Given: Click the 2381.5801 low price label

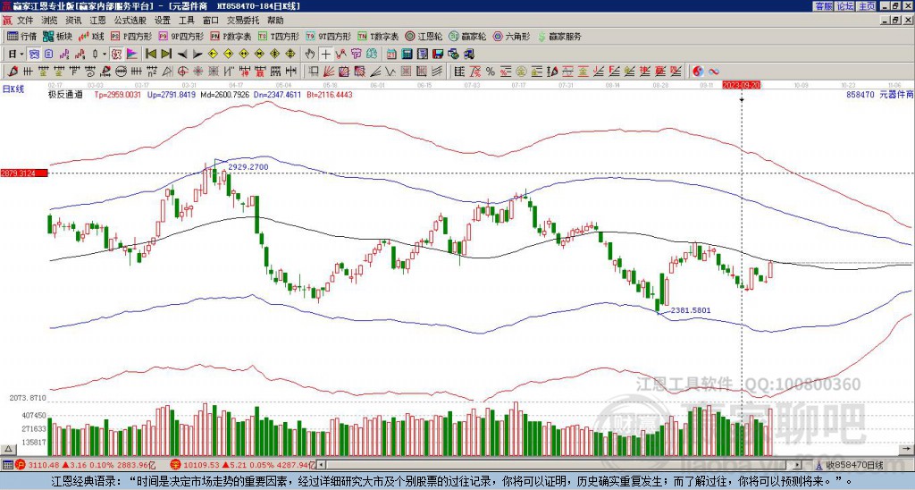Looking at the screenshot, I should pos(691,310).
